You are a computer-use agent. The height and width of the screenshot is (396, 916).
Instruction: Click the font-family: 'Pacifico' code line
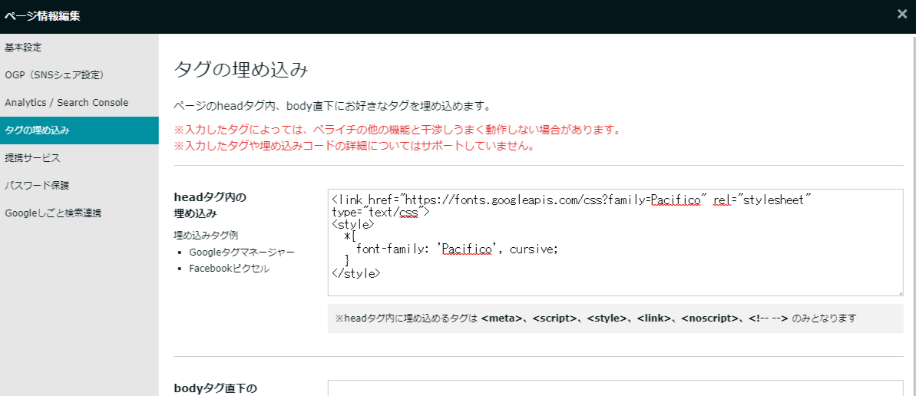pyautogui.click(x=458, y=249)
